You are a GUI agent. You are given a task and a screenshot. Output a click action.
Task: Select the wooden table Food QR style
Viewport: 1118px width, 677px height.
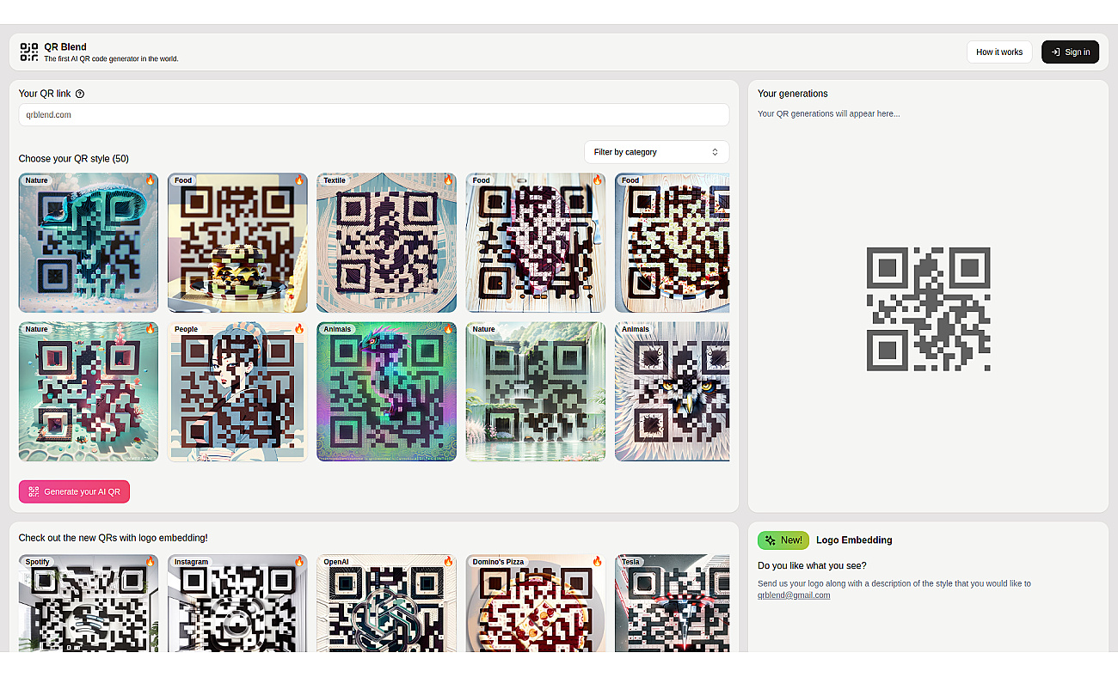(536, 242)
